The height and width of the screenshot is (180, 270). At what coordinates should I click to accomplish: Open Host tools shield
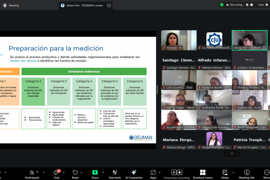tap(115, 174)
